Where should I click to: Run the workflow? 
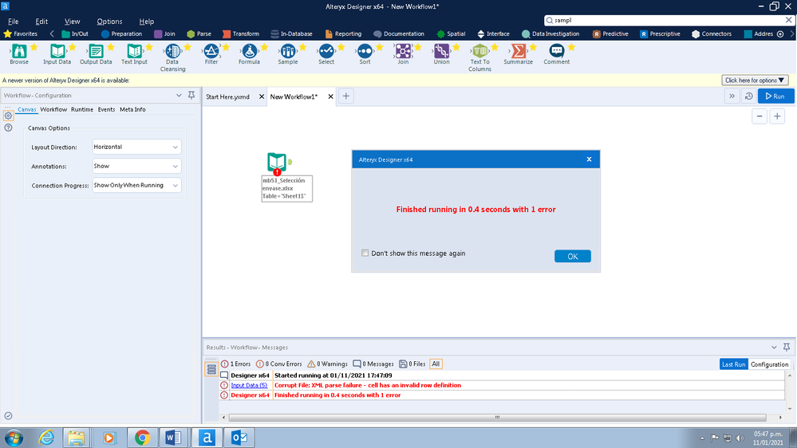(775, 96)
